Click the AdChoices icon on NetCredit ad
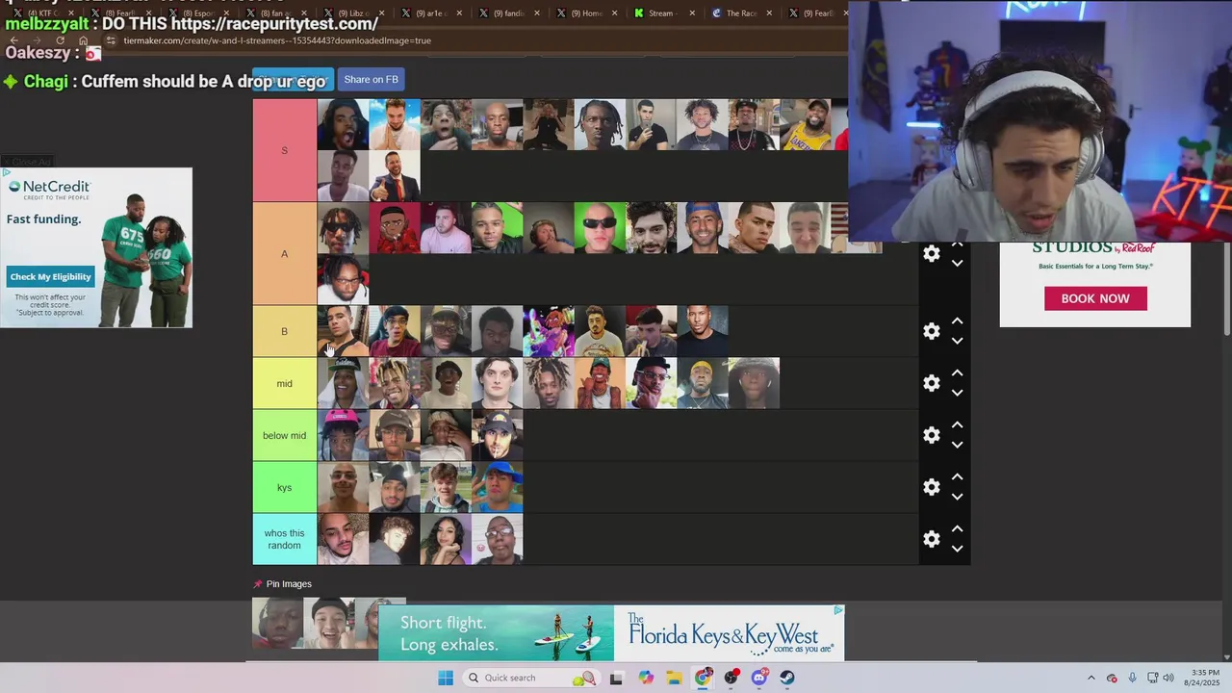The width and height of the screenshot is (1232, 693). click(x=6, y=173)
